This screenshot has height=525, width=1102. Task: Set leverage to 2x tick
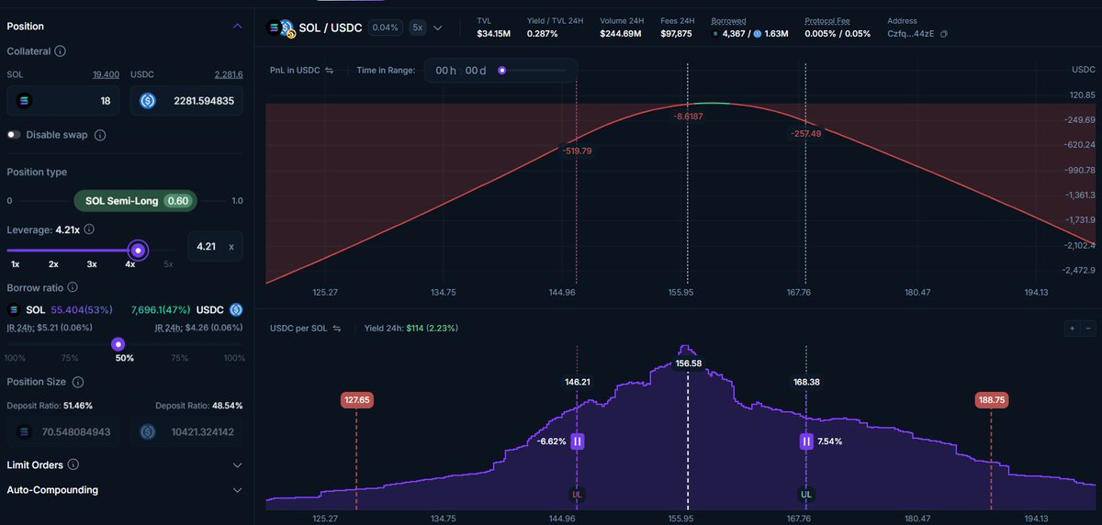53,264
